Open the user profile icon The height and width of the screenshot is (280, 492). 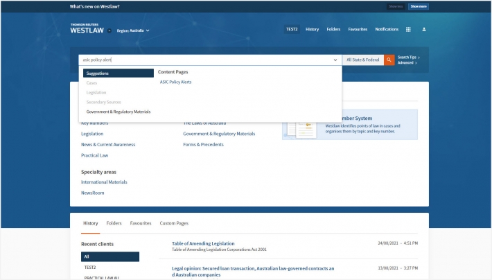424,29
